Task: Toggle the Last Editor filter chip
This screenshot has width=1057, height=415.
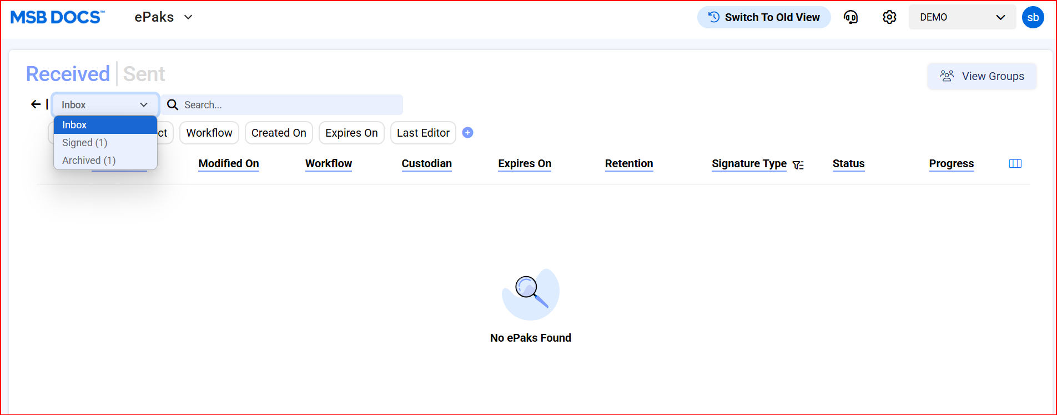Action: coord(423,133)
